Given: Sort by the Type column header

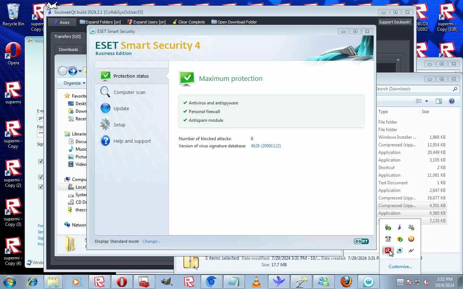Looking at the screenshot, I should (398, 112).
